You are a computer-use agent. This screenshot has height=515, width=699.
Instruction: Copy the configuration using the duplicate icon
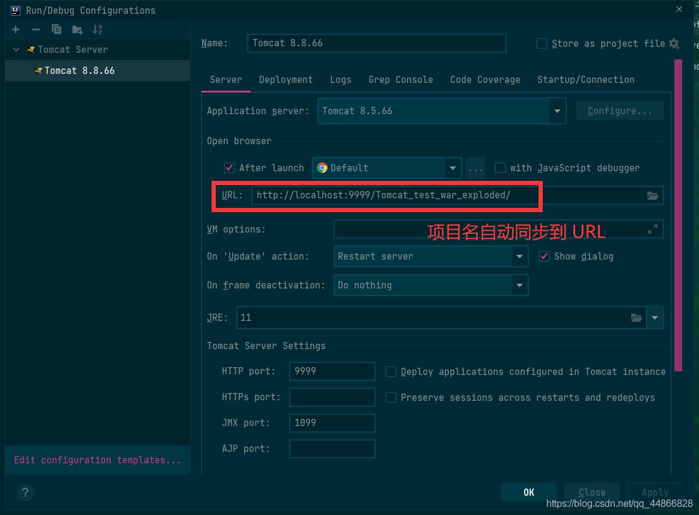pyautogui.click(x=56, y=29)
